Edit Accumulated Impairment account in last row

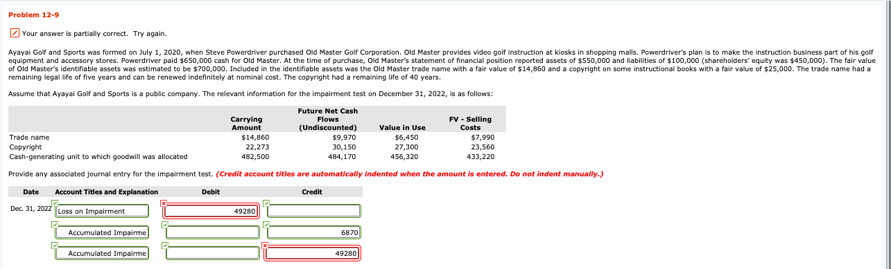102,254
